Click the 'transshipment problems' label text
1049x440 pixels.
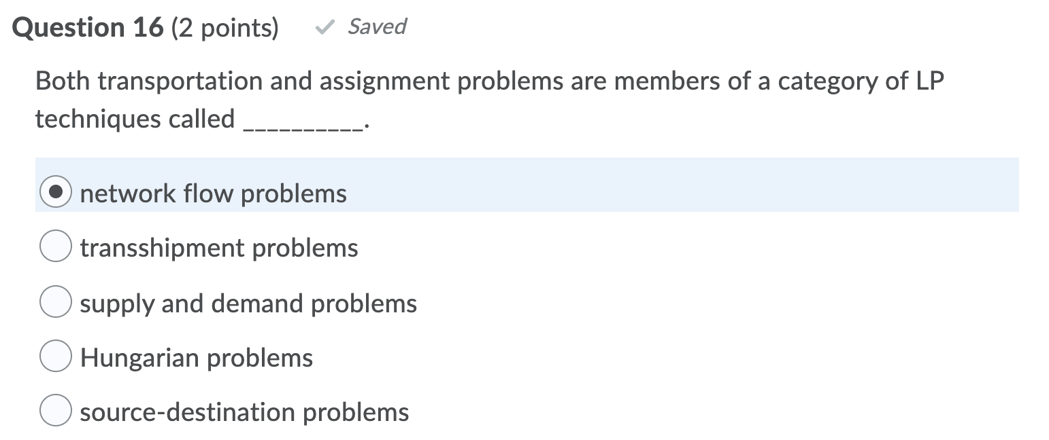coord(218,248)
